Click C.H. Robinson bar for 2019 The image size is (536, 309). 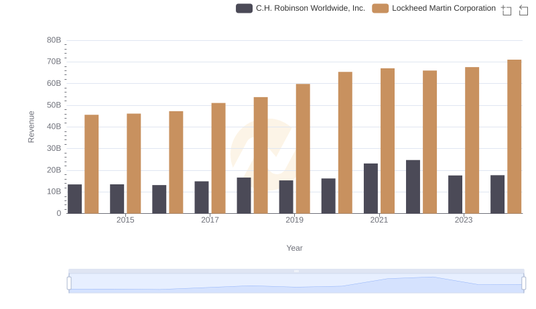tap(286, 197)
